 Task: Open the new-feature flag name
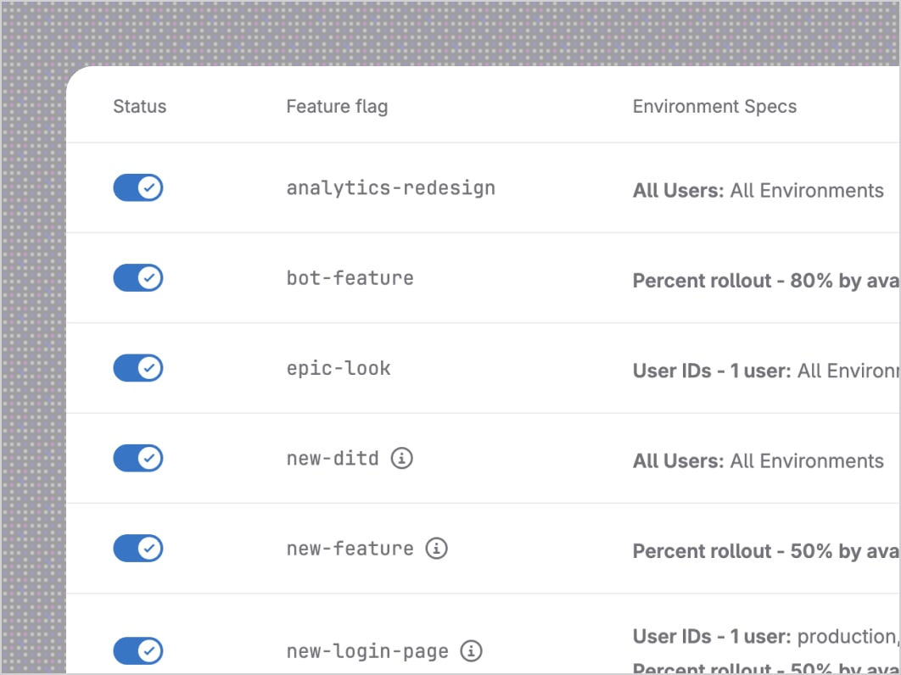pyautogui.click(x=350, y=549)
